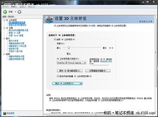Click the 最小 label left of depth slider
The height and width of the screenshot is (117, 158).
pos(59,48)
